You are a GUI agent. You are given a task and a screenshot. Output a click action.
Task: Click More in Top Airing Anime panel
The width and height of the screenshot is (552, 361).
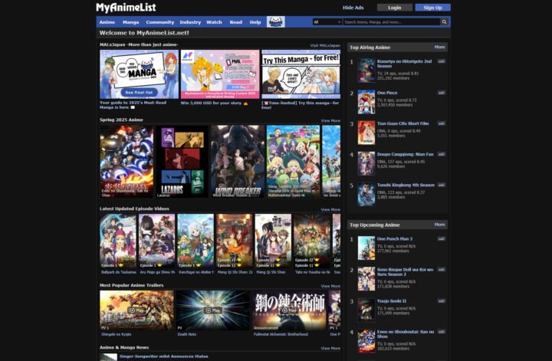[x=440, y=47]
